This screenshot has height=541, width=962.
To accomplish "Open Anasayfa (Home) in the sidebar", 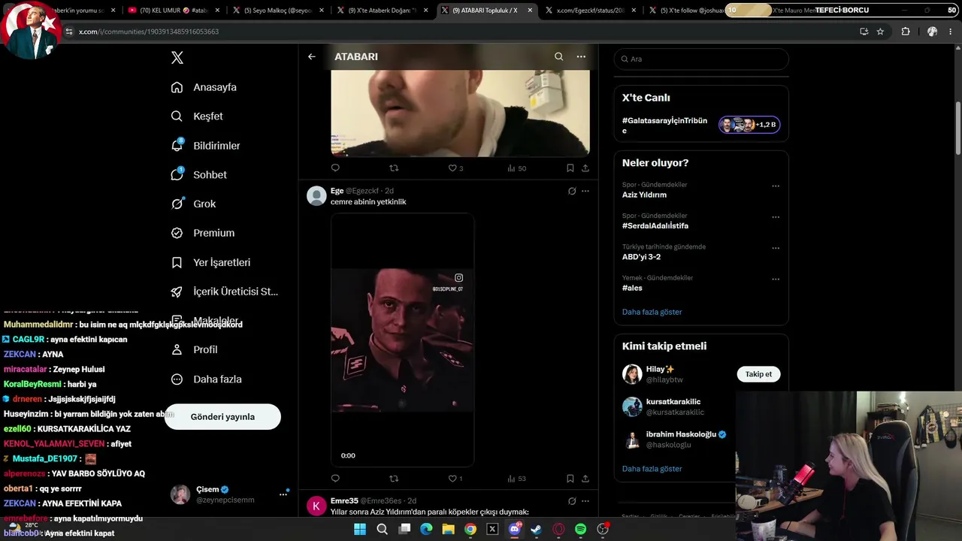I will [204, 87].
